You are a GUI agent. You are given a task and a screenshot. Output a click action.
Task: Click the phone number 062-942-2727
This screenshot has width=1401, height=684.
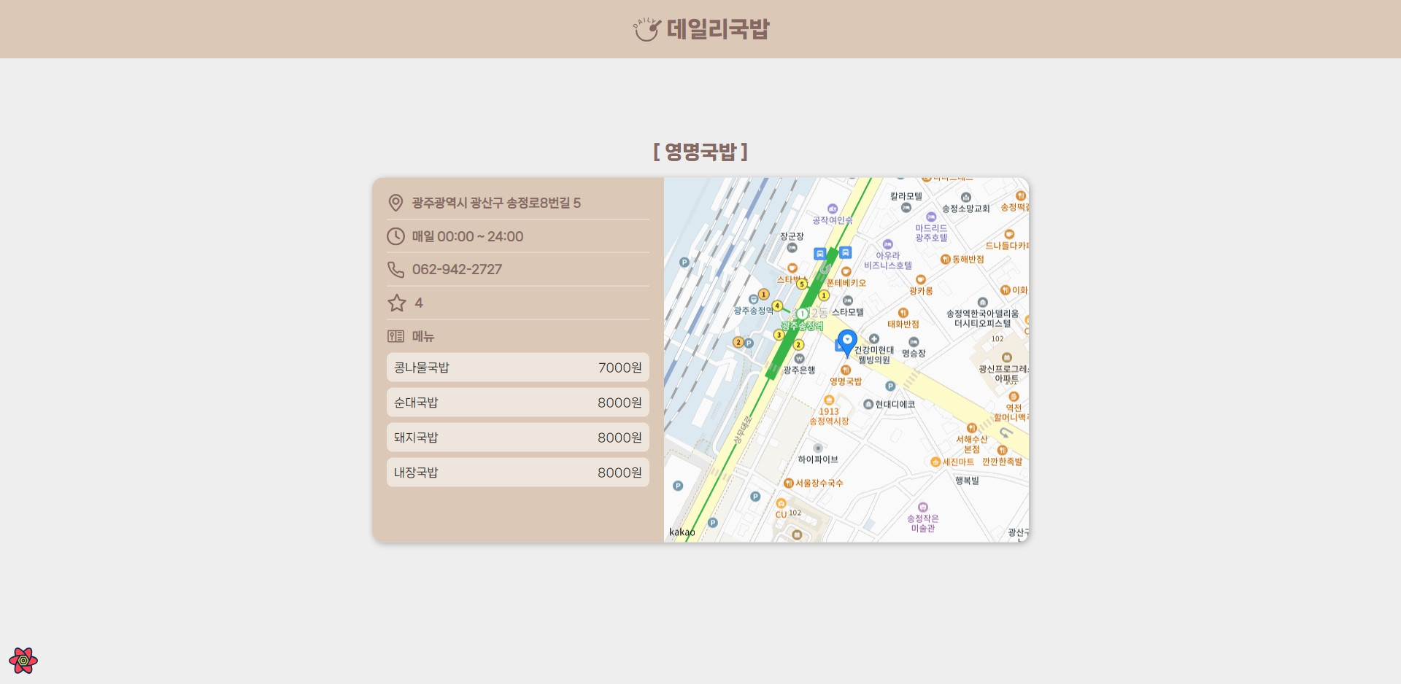457,270
